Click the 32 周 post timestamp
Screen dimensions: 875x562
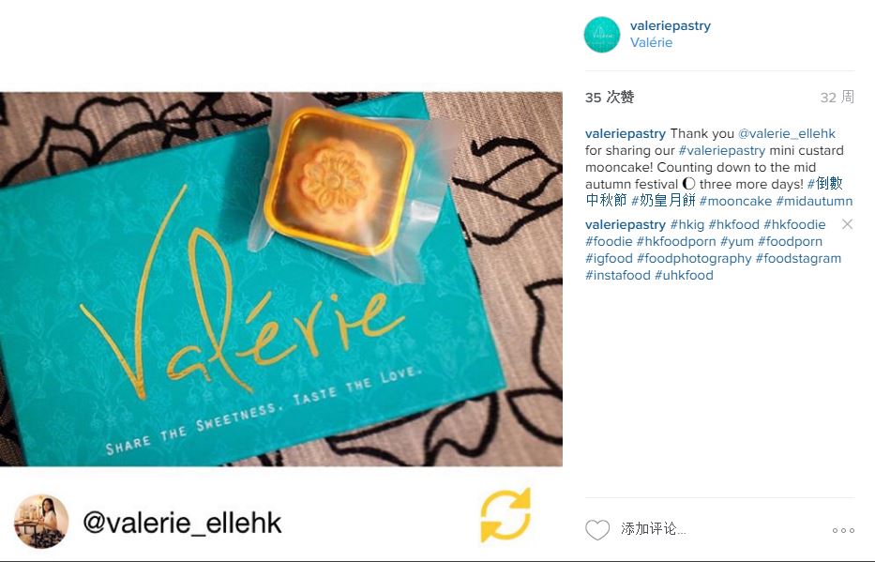point(837,98)
